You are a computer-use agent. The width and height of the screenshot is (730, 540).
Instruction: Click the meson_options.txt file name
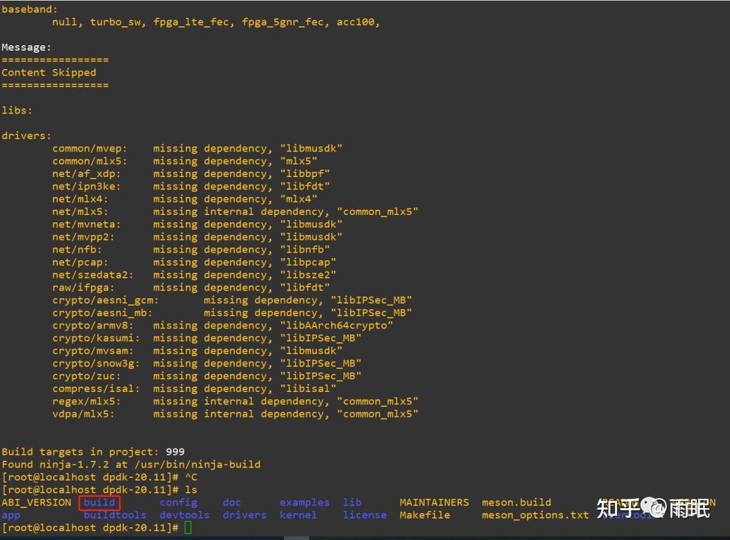click(535, 515)
